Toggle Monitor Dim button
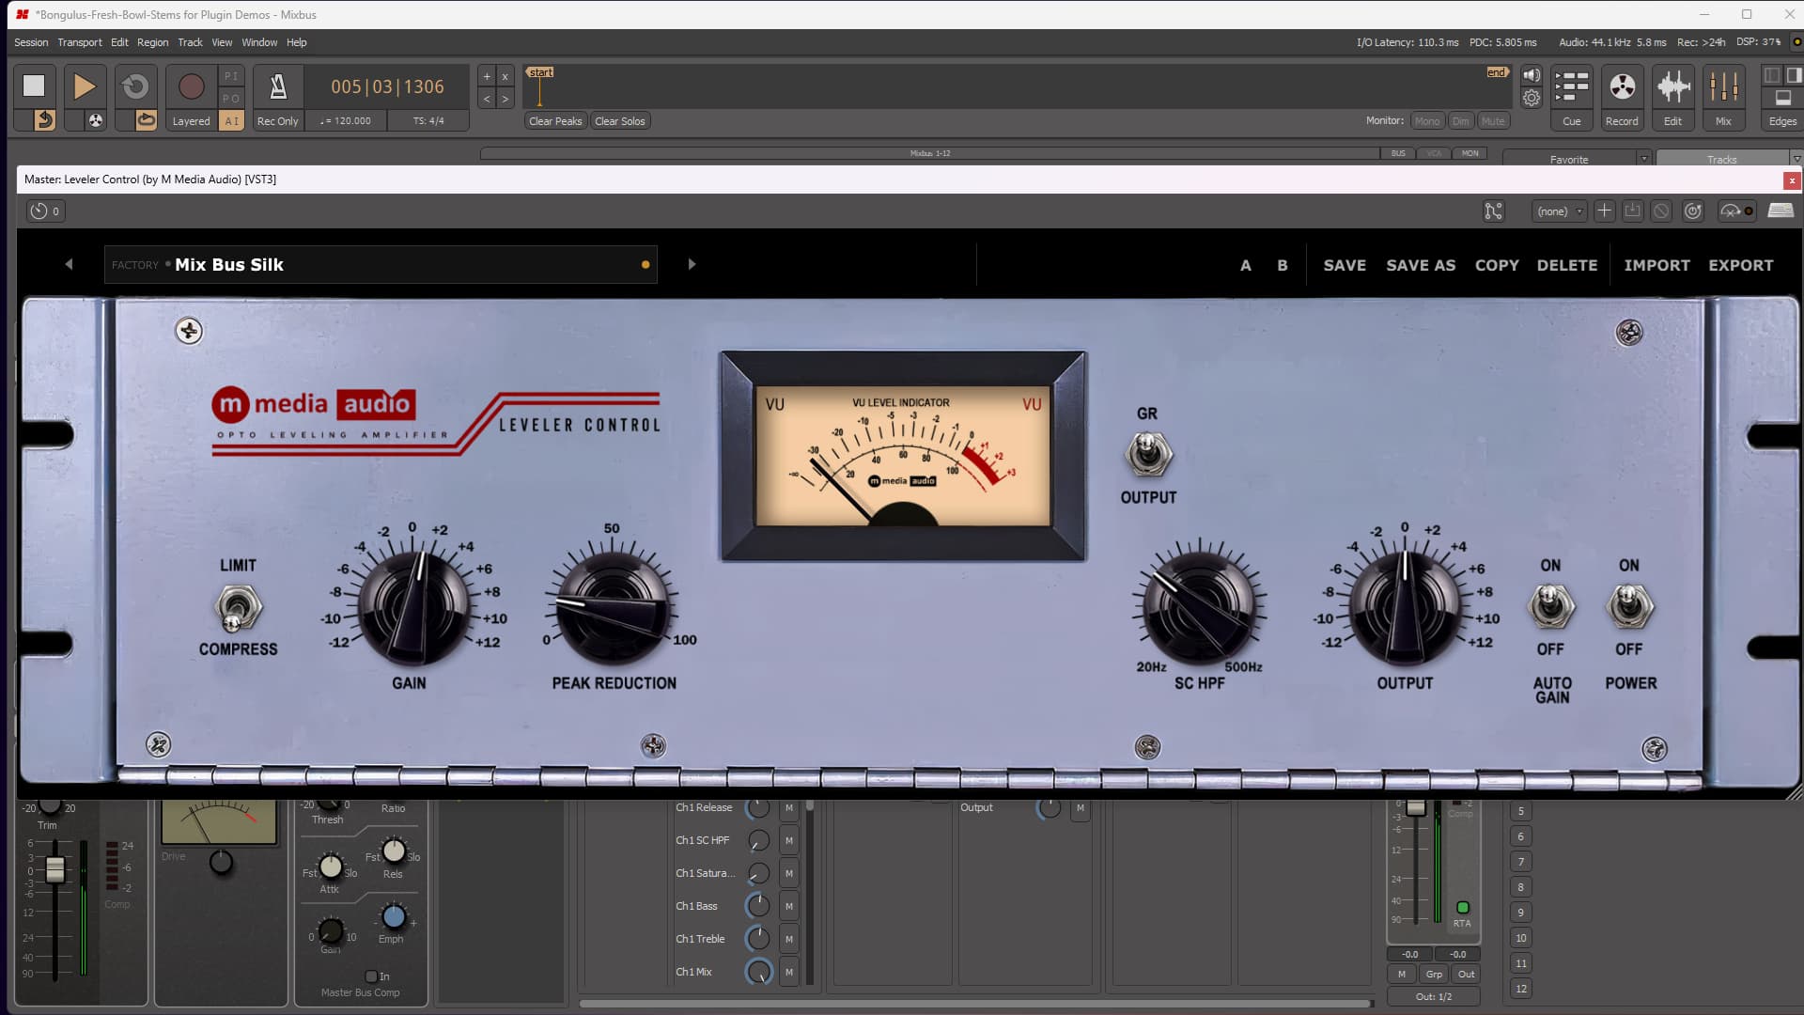1804x1015 pixels. point(1460,121)
